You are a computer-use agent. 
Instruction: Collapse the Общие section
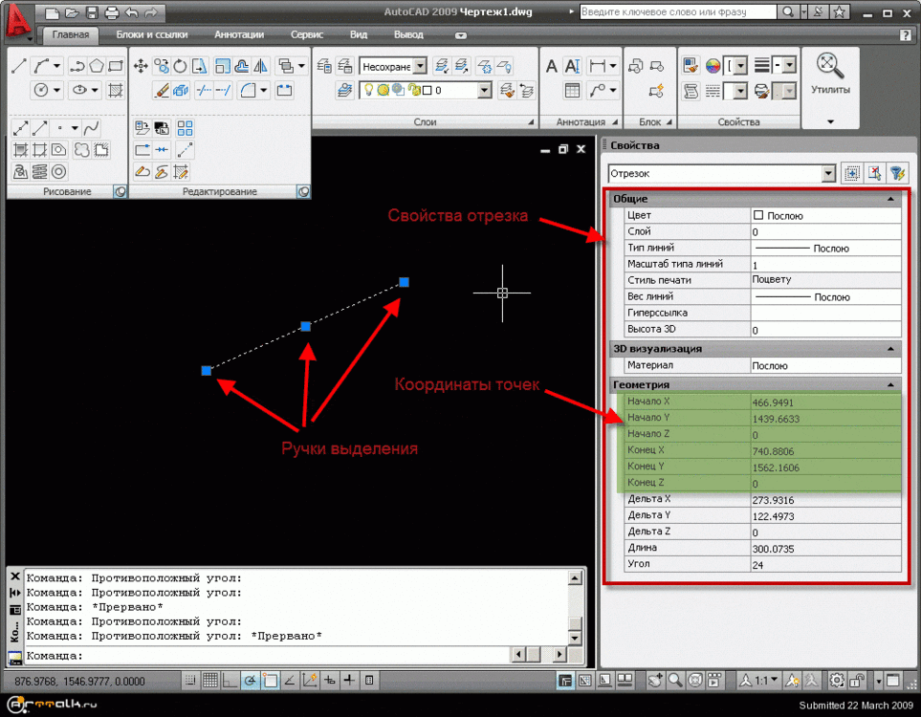click(891, 199)
